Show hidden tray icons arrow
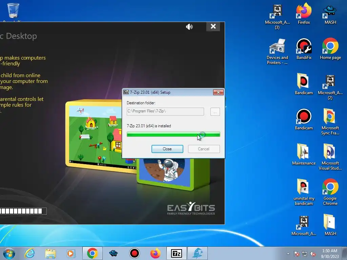The height and width of the screenshot is (260, 347). (x=288, y=254)
